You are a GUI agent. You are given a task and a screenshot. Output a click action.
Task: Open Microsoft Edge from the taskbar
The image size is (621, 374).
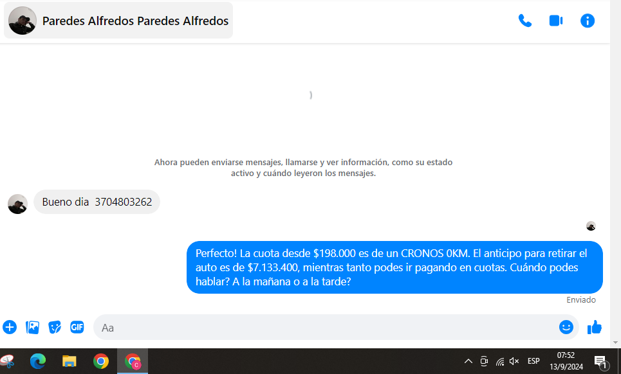click(38, 361)
